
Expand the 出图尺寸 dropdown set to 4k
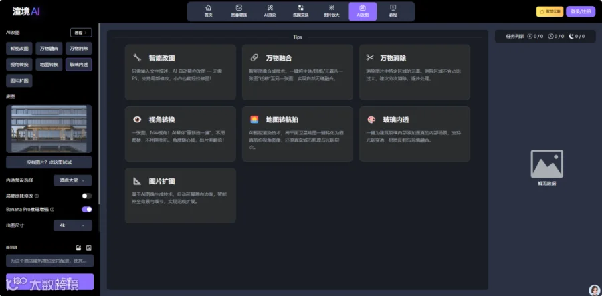[x=72, y=225]
